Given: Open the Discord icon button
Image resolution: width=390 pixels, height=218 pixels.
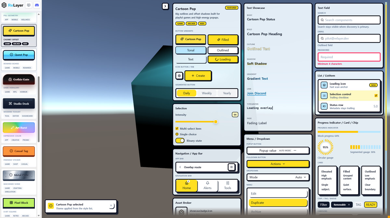Looking at the screenshot, I should (37, 6).
